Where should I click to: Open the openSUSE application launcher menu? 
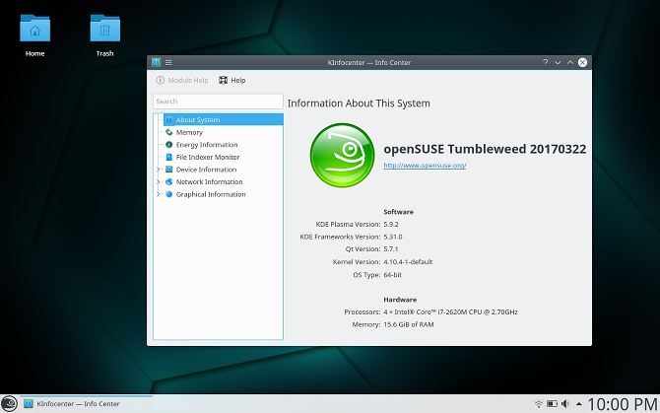[9, 404]
